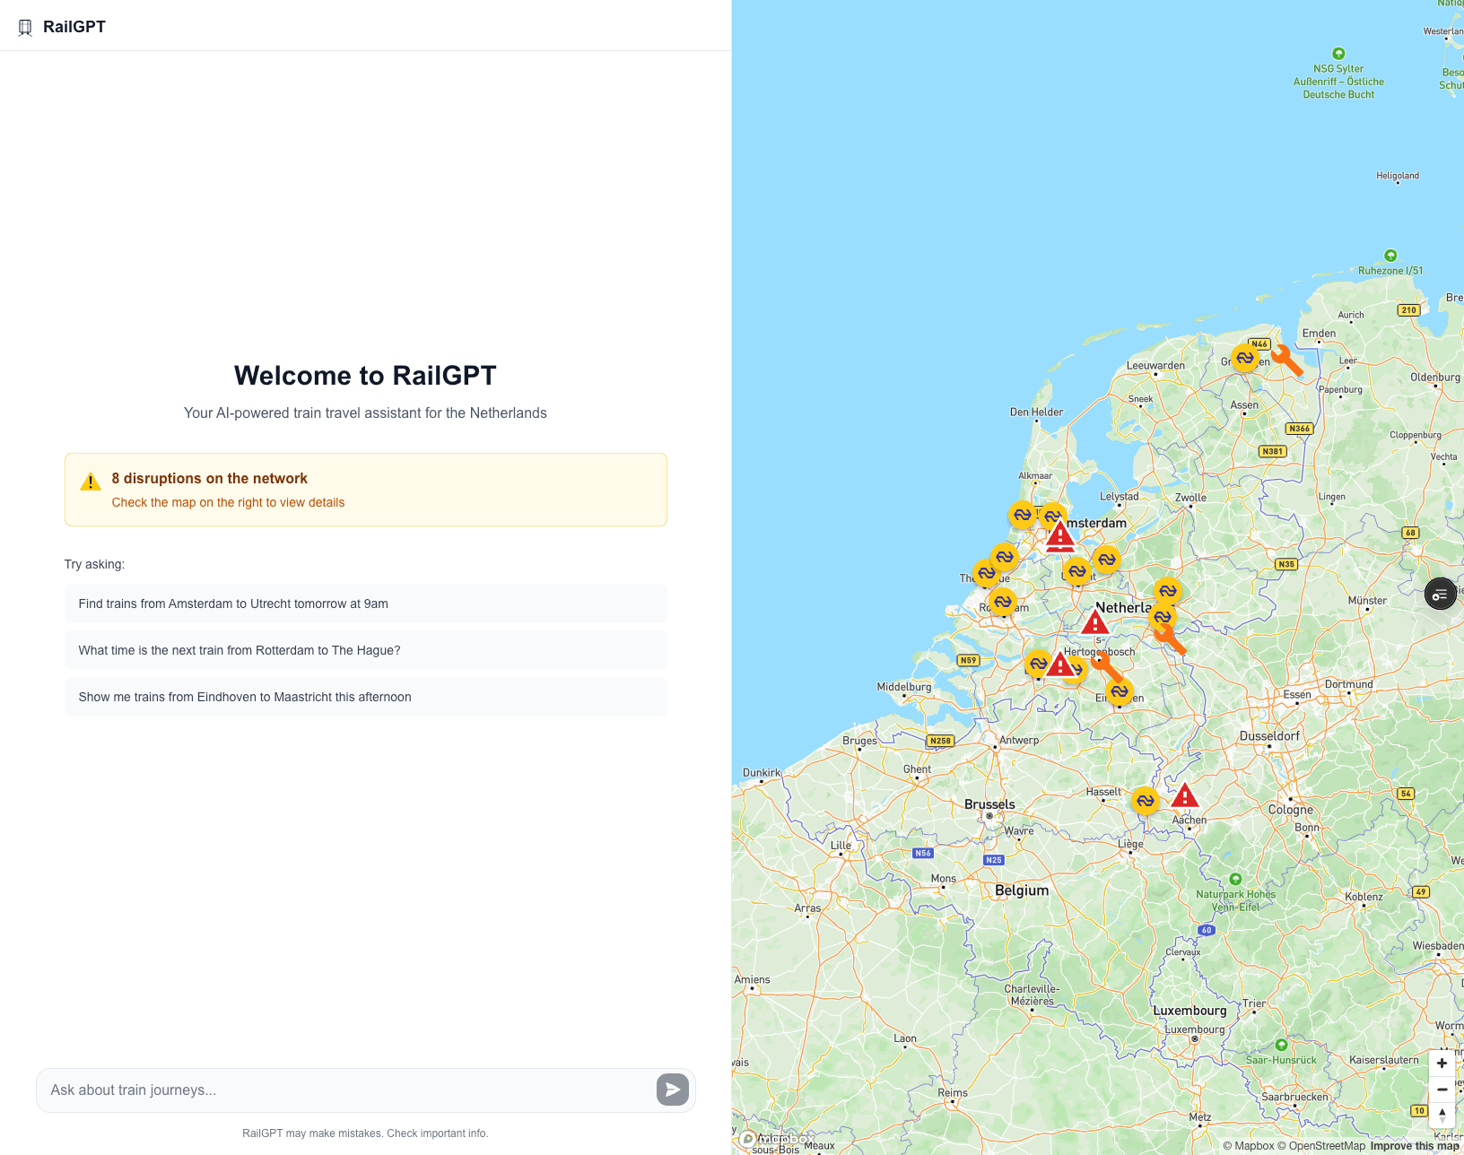Click the red warning marker near Amsterdam
This screenshot has width=1464, height=1155.
[1060, 536]
